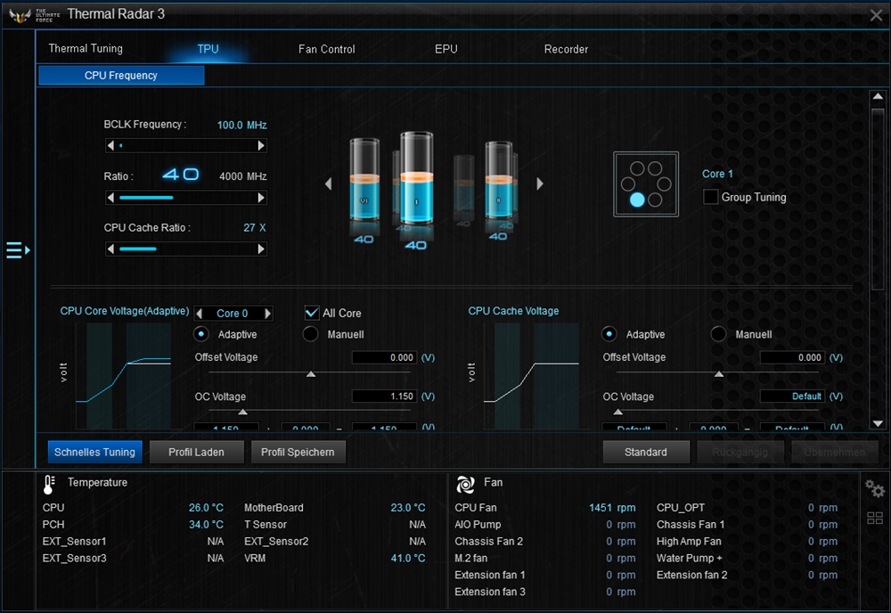Click core OC Voltage 1.150 field

point(385,396)
